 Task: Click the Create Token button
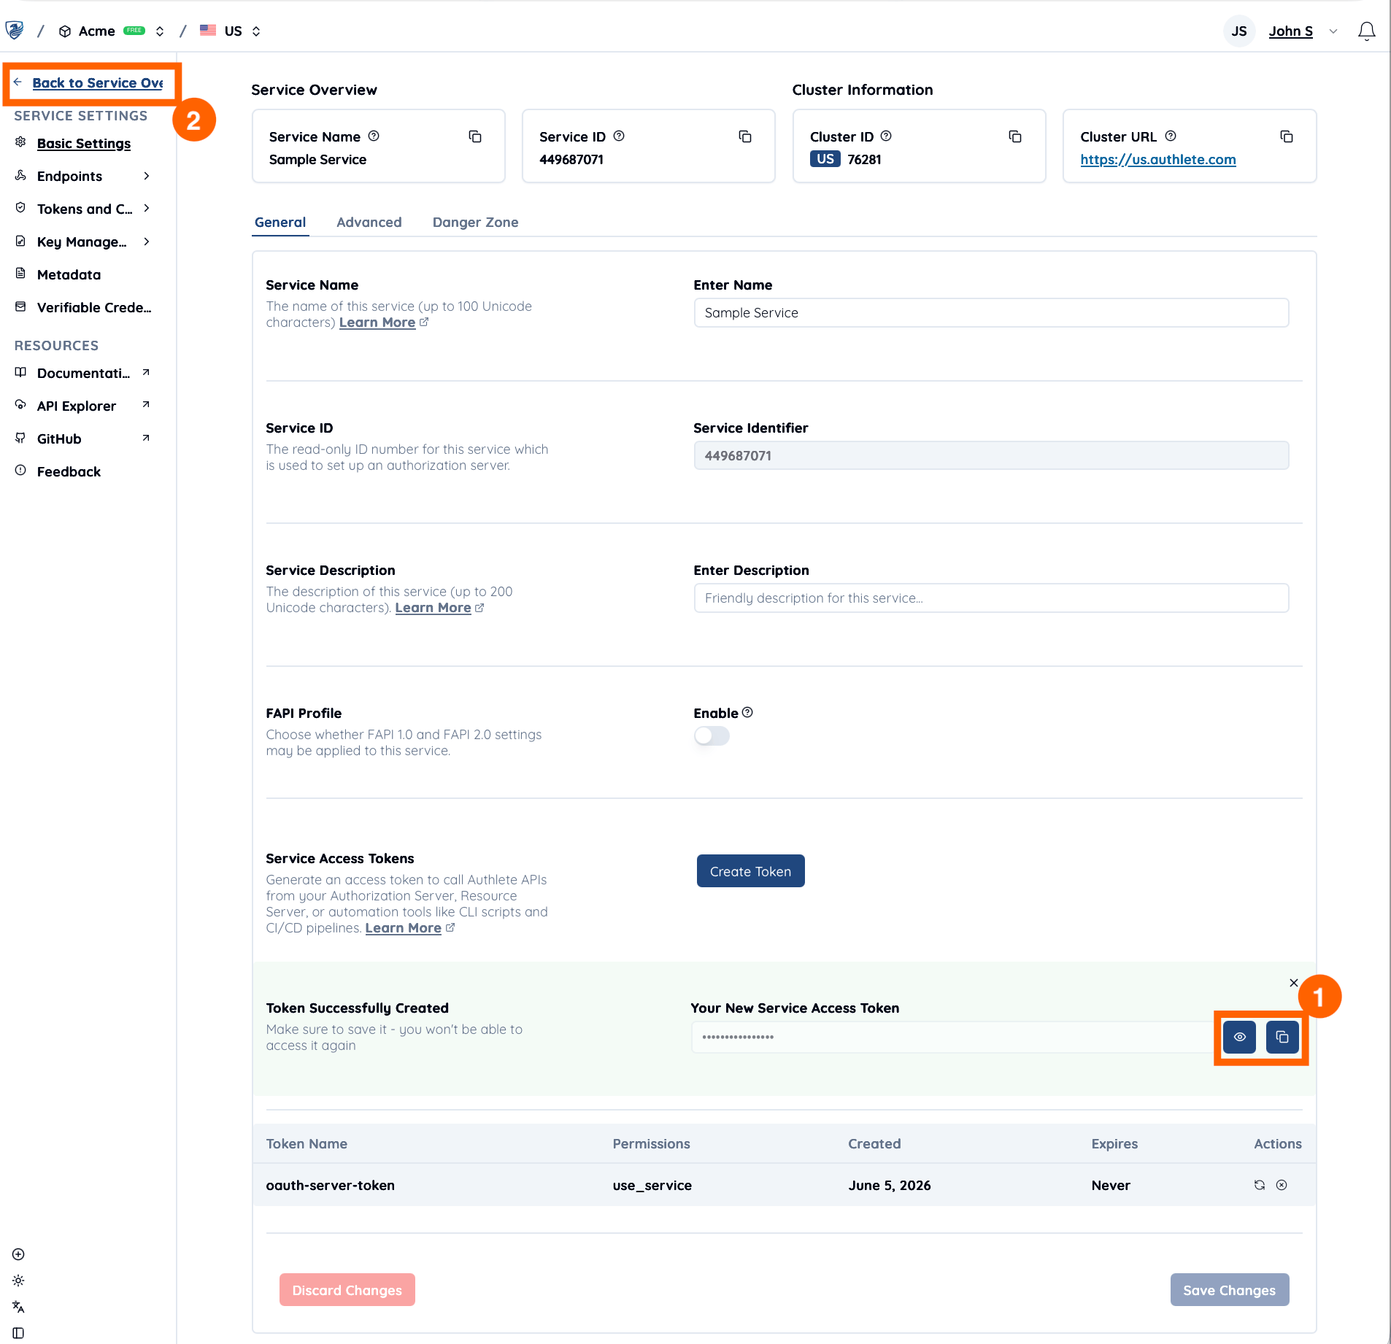point(750,871)
